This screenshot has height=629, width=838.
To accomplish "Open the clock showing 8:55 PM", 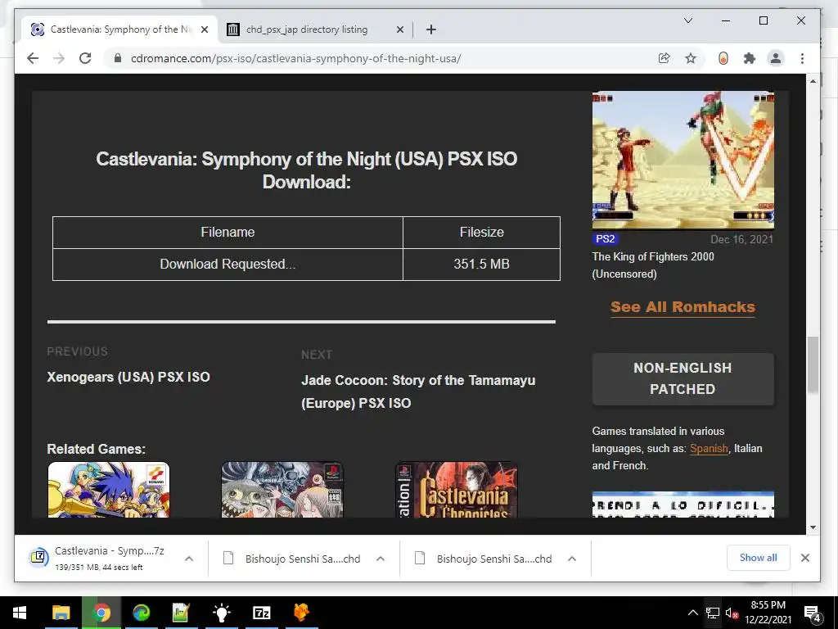I will (x=768, y=613).
